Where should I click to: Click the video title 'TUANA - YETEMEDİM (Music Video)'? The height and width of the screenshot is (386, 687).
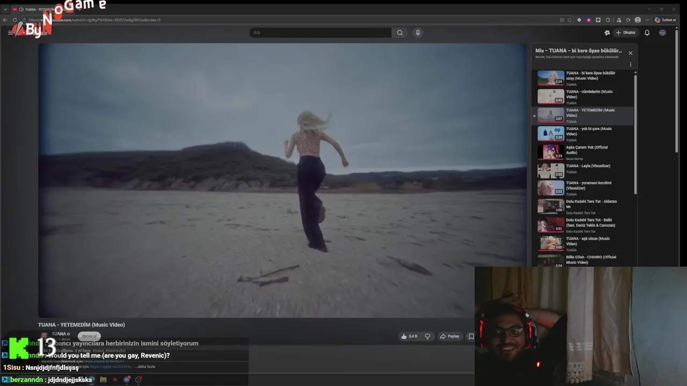(82, 325)
